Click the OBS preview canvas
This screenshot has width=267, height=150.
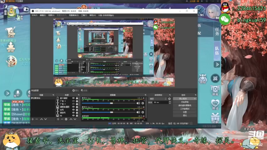click(114, 53)
